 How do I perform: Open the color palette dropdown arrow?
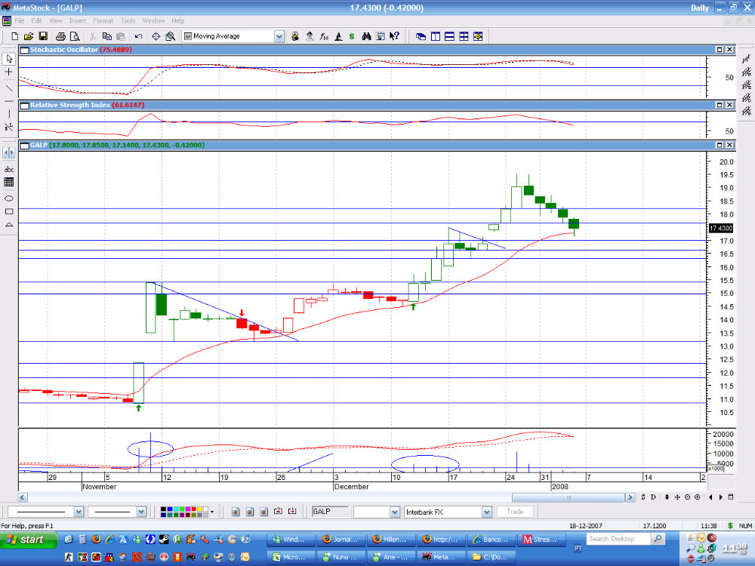[x=212, y=512]
